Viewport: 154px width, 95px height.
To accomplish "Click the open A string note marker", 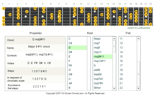I will [4, 21].
